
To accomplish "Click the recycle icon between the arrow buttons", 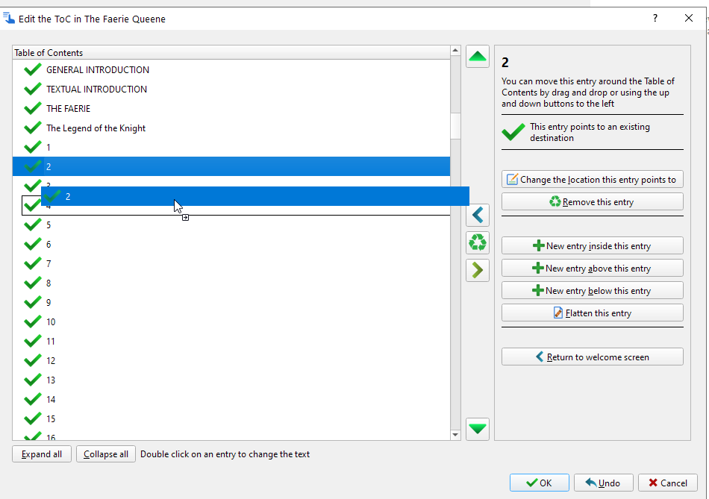I will pyautogui.click(x=478, y=242).
